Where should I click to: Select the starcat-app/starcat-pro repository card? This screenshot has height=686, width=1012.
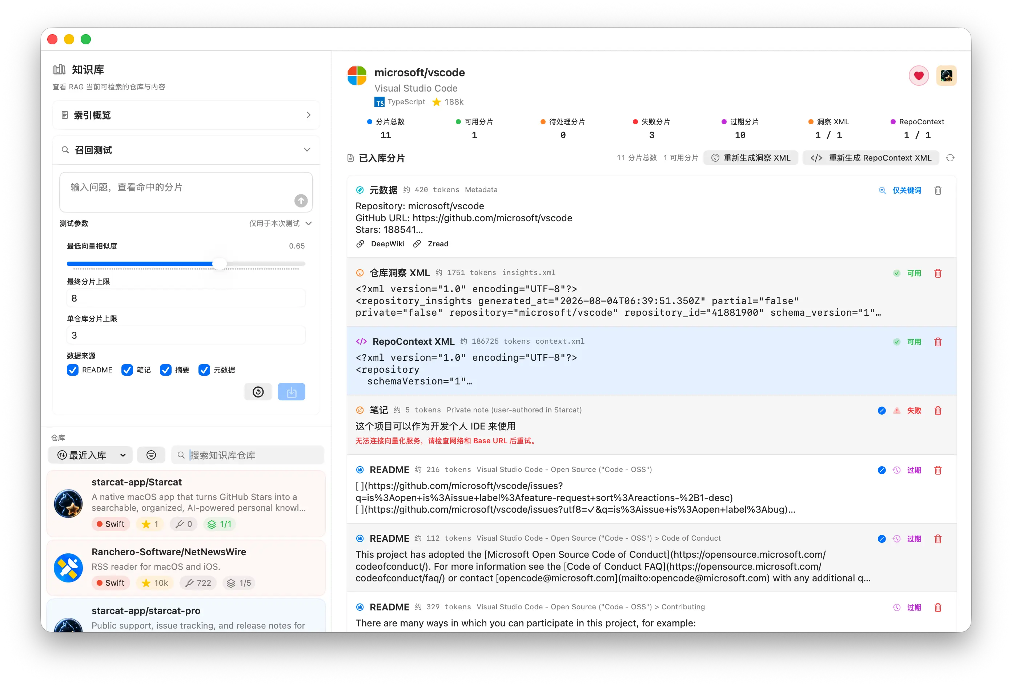click(186, 616)
